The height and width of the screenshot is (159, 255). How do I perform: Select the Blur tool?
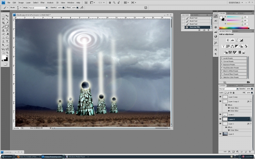(x=3, y=37)
